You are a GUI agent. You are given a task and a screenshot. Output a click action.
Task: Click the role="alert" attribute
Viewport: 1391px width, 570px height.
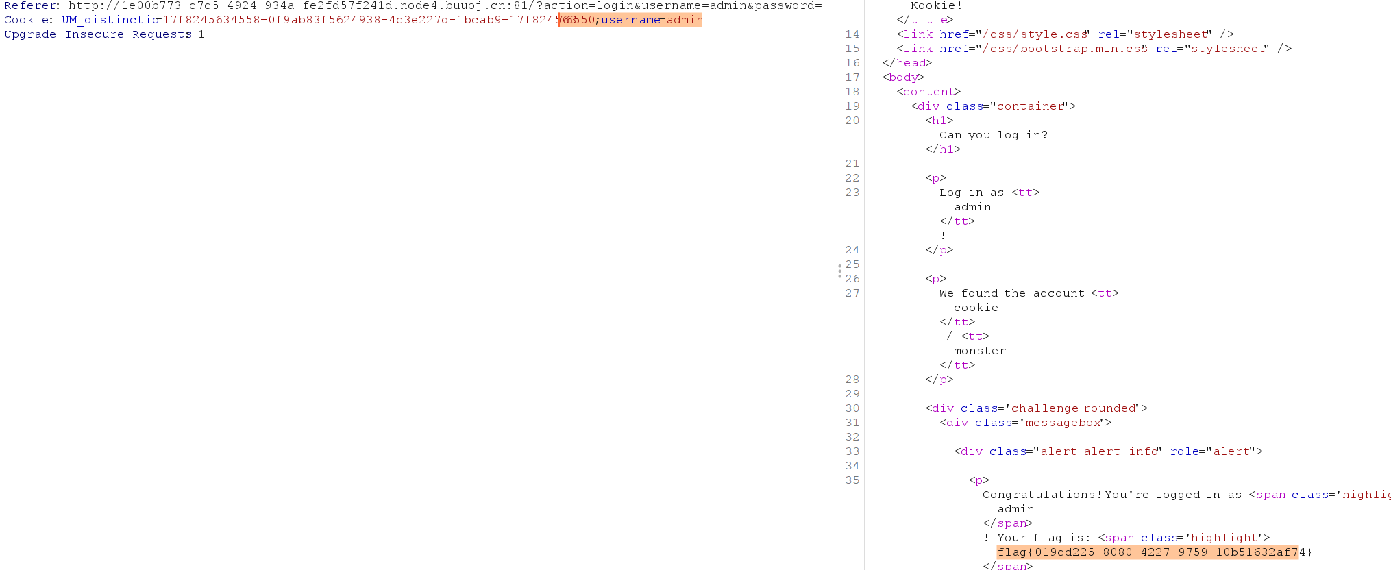pyautogui.click(x=1212, y=451)
